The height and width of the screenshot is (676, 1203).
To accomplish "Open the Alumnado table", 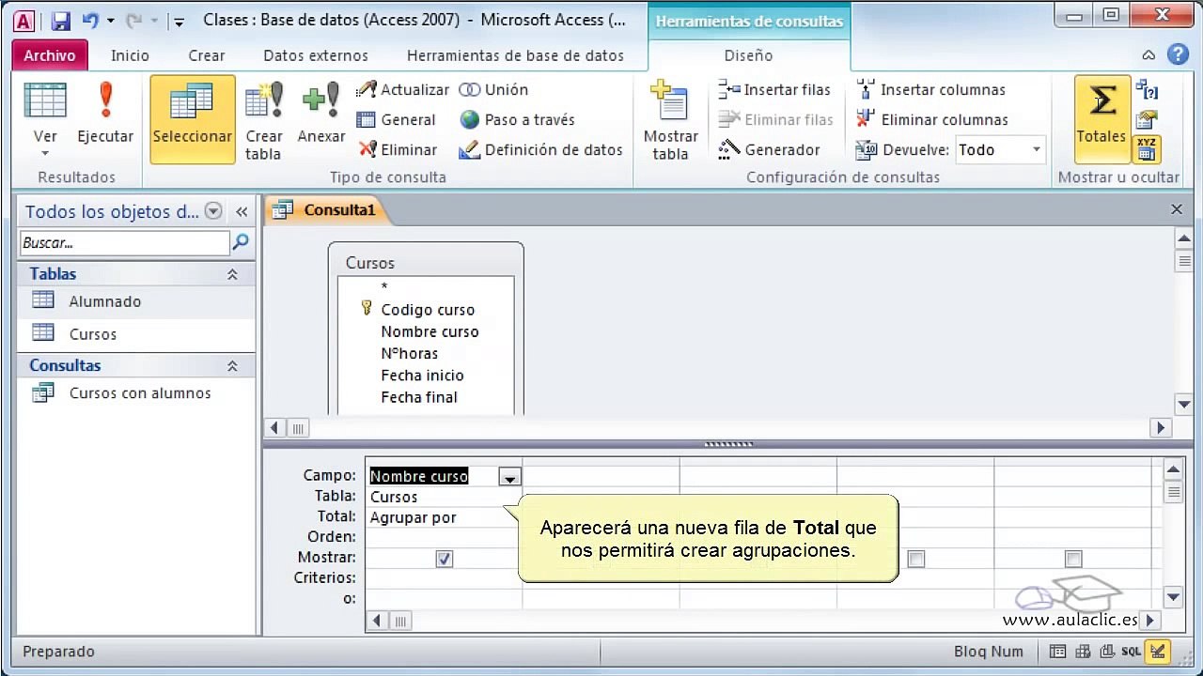I will point(136,301).
